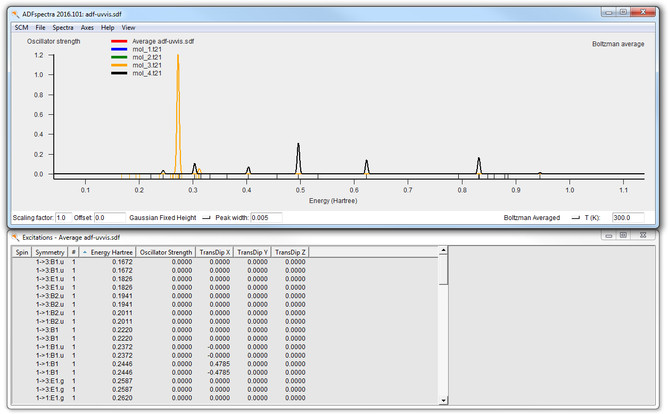
Task: Select the first 1->3:B1.u row with 0.1672
Action: (x=161, y=261)
